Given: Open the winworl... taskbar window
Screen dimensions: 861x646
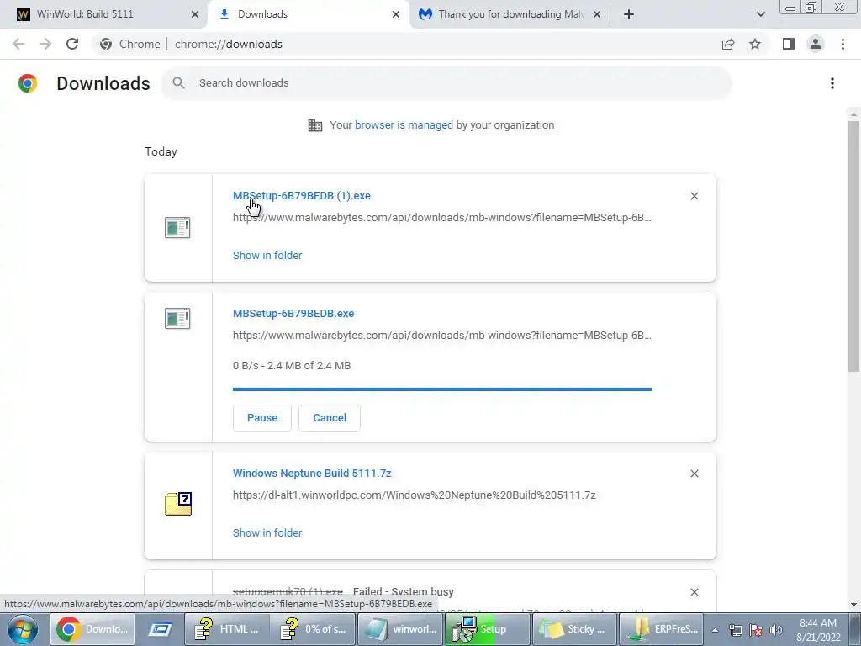Looking at the screenshot, I should click(x=399, y=629).
